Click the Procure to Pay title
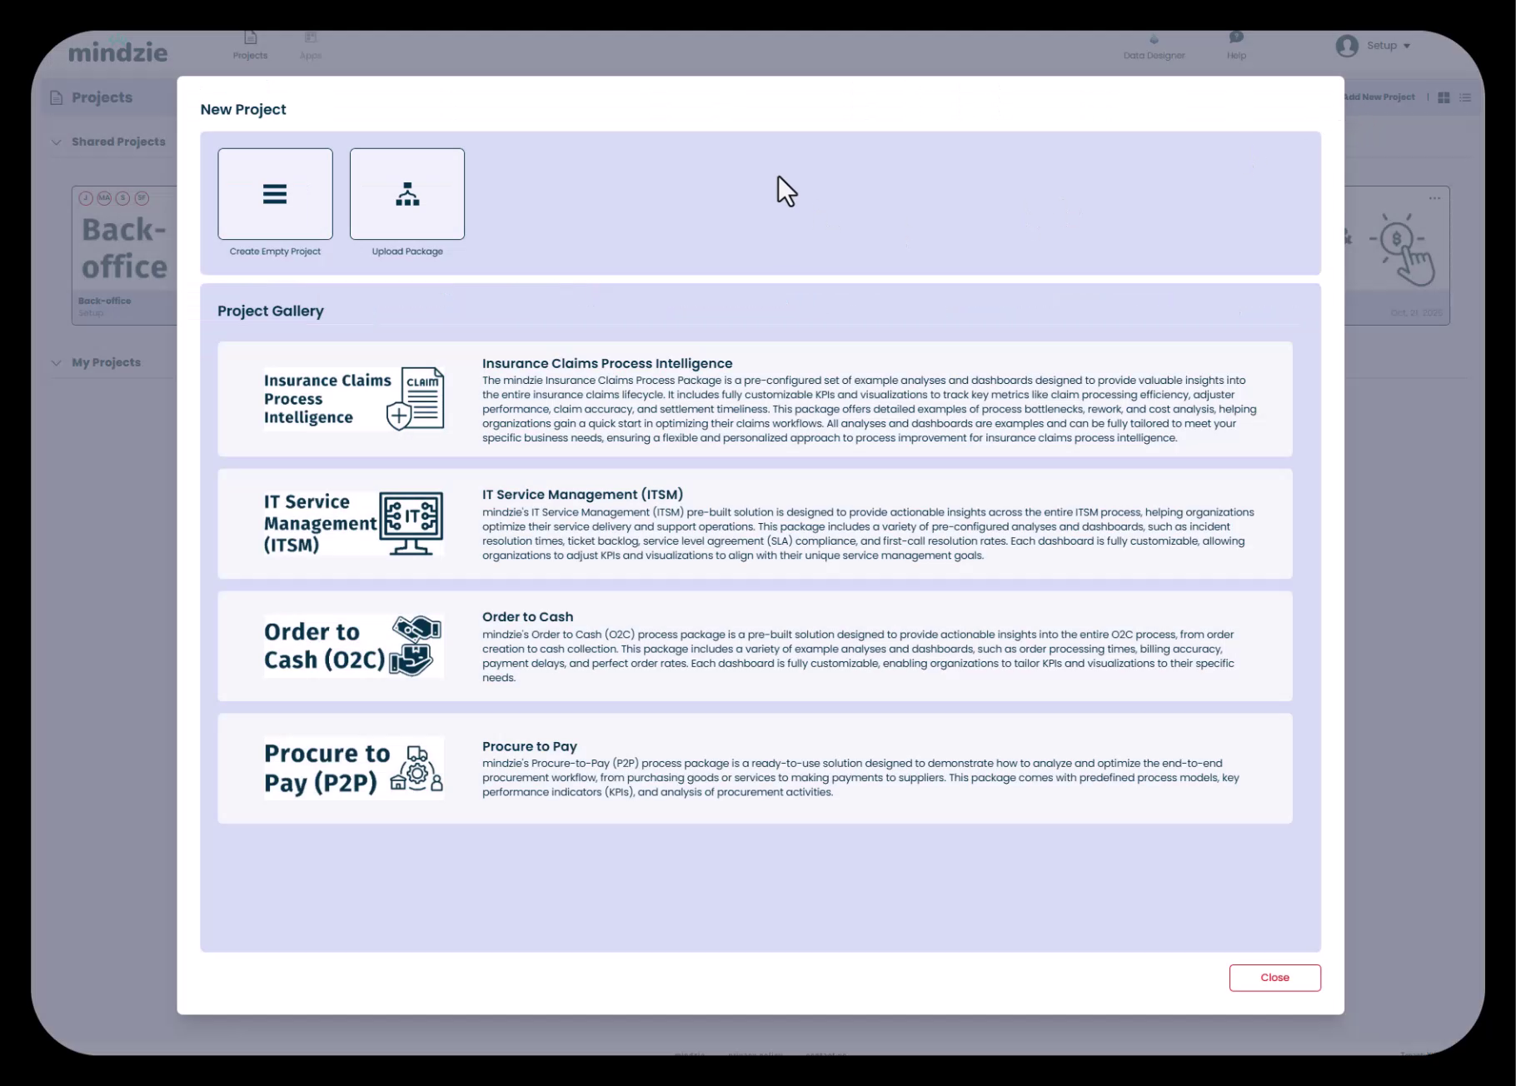 (x=529, y=746)
